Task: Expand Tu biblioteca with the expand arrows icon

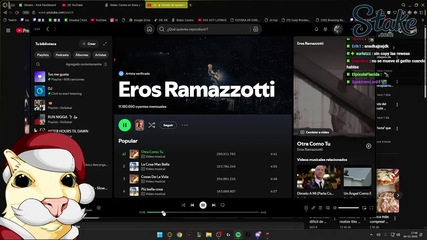Action: click(105, 44)
